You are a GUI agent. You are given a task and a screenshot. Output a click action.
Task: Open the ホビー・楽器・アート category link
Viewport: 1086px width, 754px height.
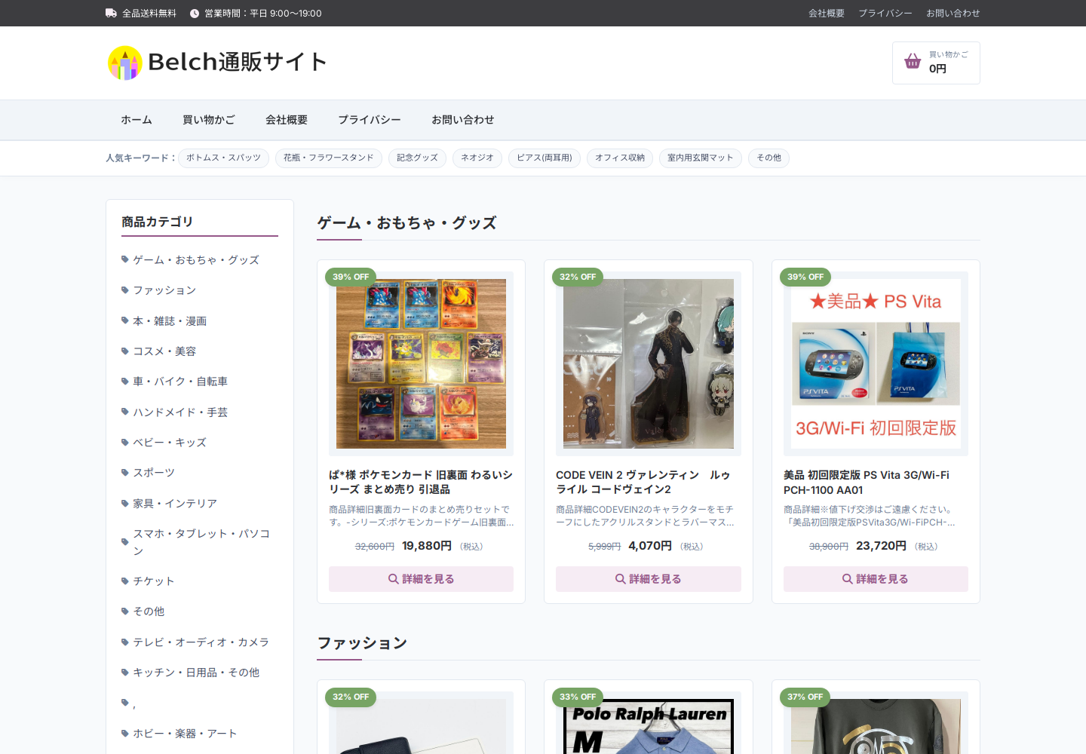(186, 733)
